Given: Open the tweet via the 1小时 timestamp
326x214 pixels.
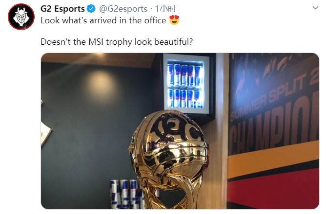Looking at the screenshot, I should [166, 9].
